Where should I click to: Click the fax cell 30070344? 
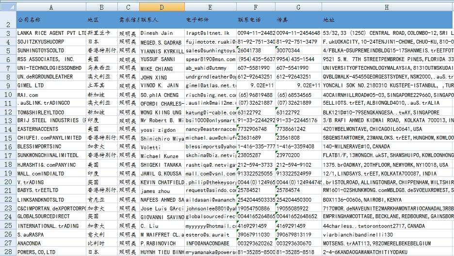298,50
